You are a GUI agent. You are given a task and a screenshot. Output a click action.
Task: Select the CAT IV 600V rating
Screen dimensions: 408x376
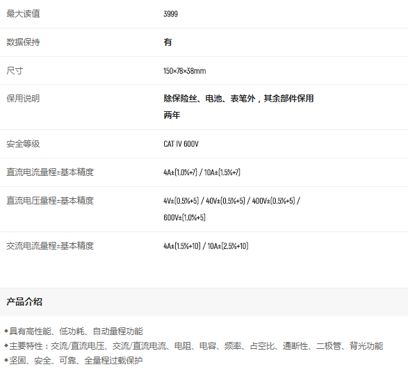pyautogui.click(x=181, y=144)
